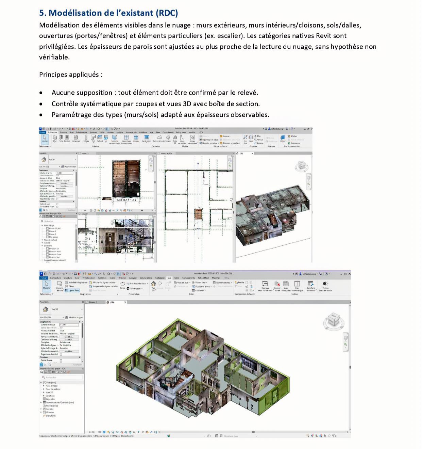Screen dimensions: 422x449
Task: Click Basculer entre les fenêtres in lower ribbon
Action: tap(265, 286)
